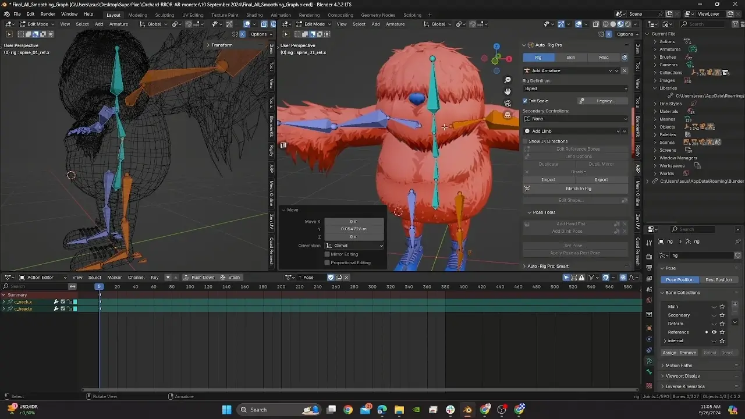Click the pan hand icon in the viewport

coord(508,91)
